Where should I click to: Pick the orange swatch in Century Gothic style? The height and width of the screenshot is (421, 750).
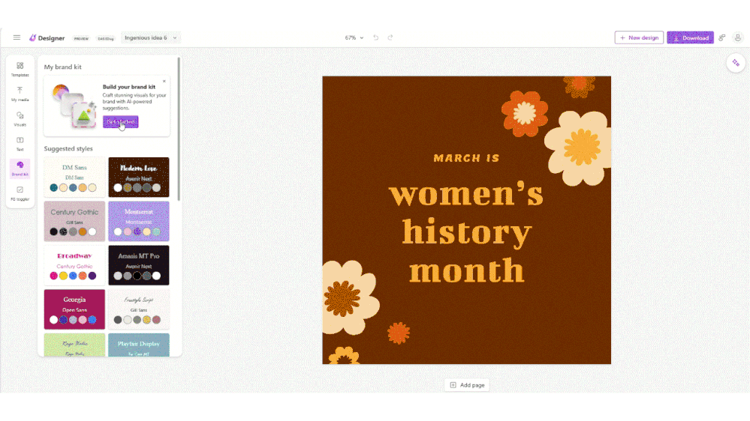click(83, 232)
